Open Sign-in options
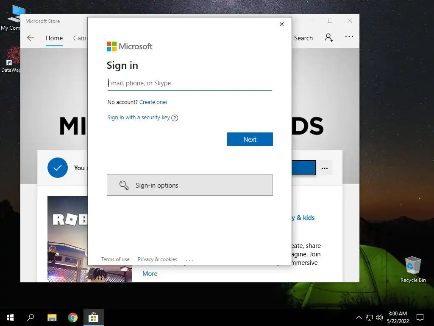This screenshot has height=326, width=434. (189, 185)
